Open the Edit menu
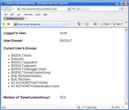Screen dimensions: 129x110 coord(12,14)
